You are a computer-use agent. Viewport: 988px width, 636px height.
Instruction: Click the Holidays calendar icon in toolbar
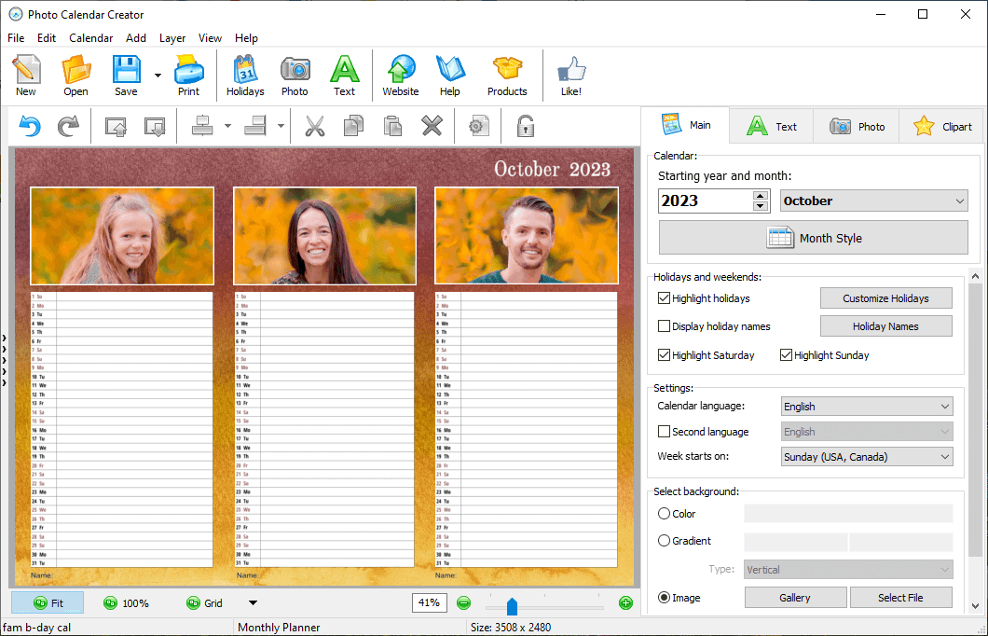[245, 75]
